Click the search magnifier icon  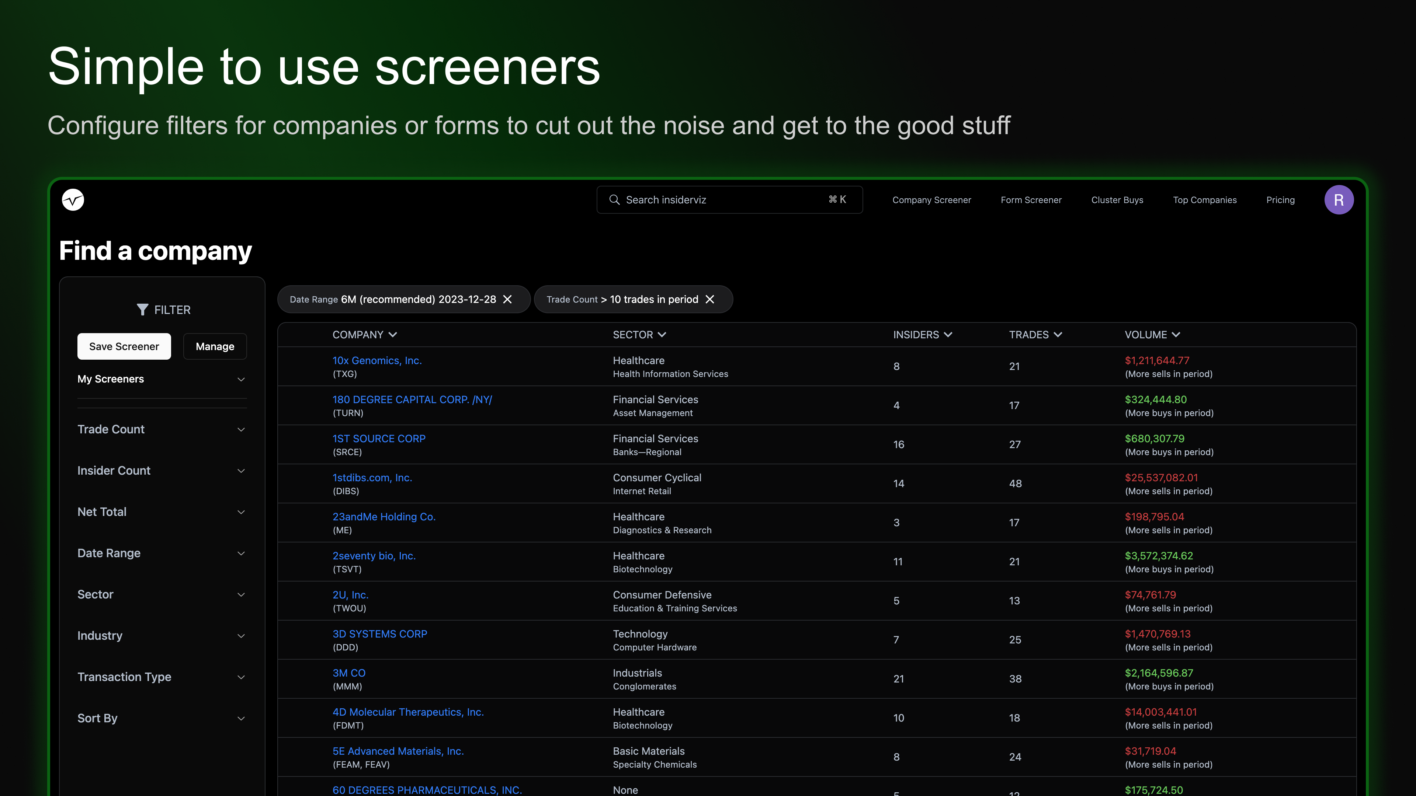[x=615, y=199]
